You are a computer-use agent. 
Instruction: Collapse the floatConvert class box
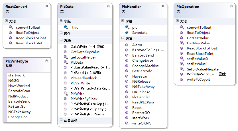(x=47, y=6)
